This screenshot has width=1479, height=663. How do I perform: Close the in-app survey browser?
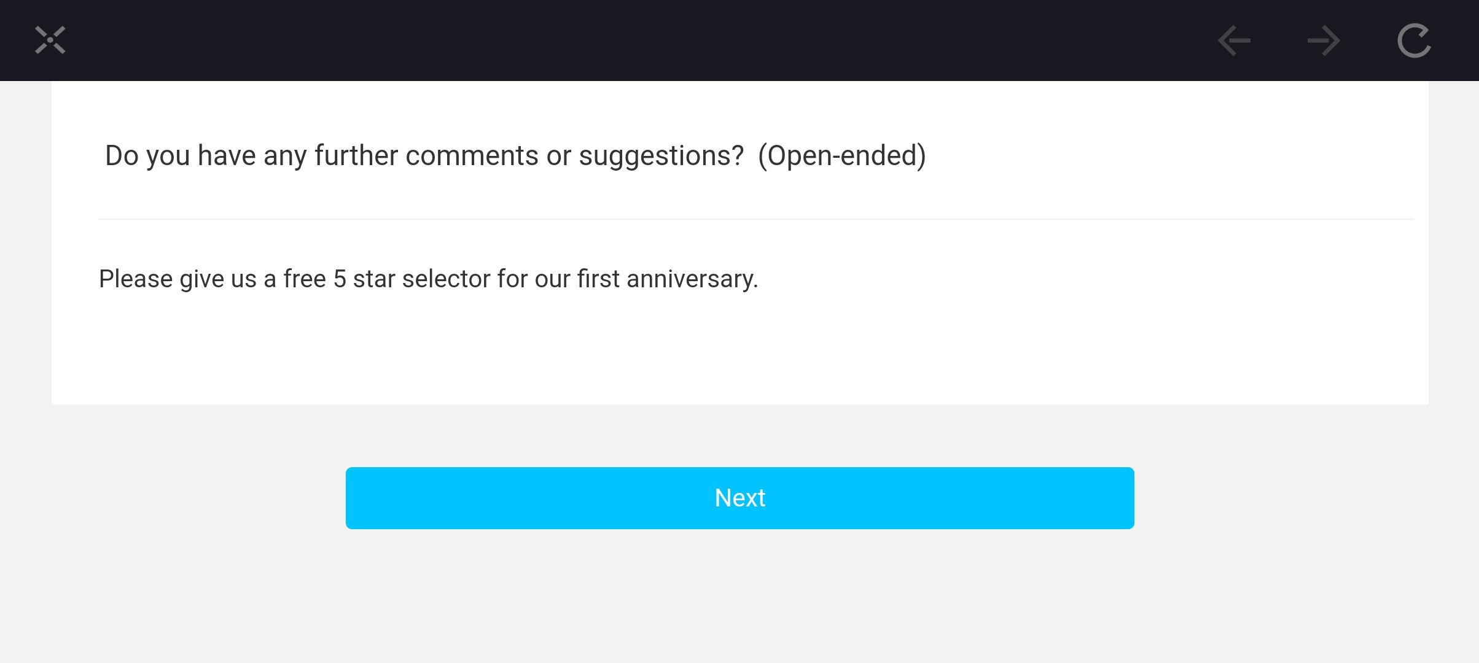point(50,41)
